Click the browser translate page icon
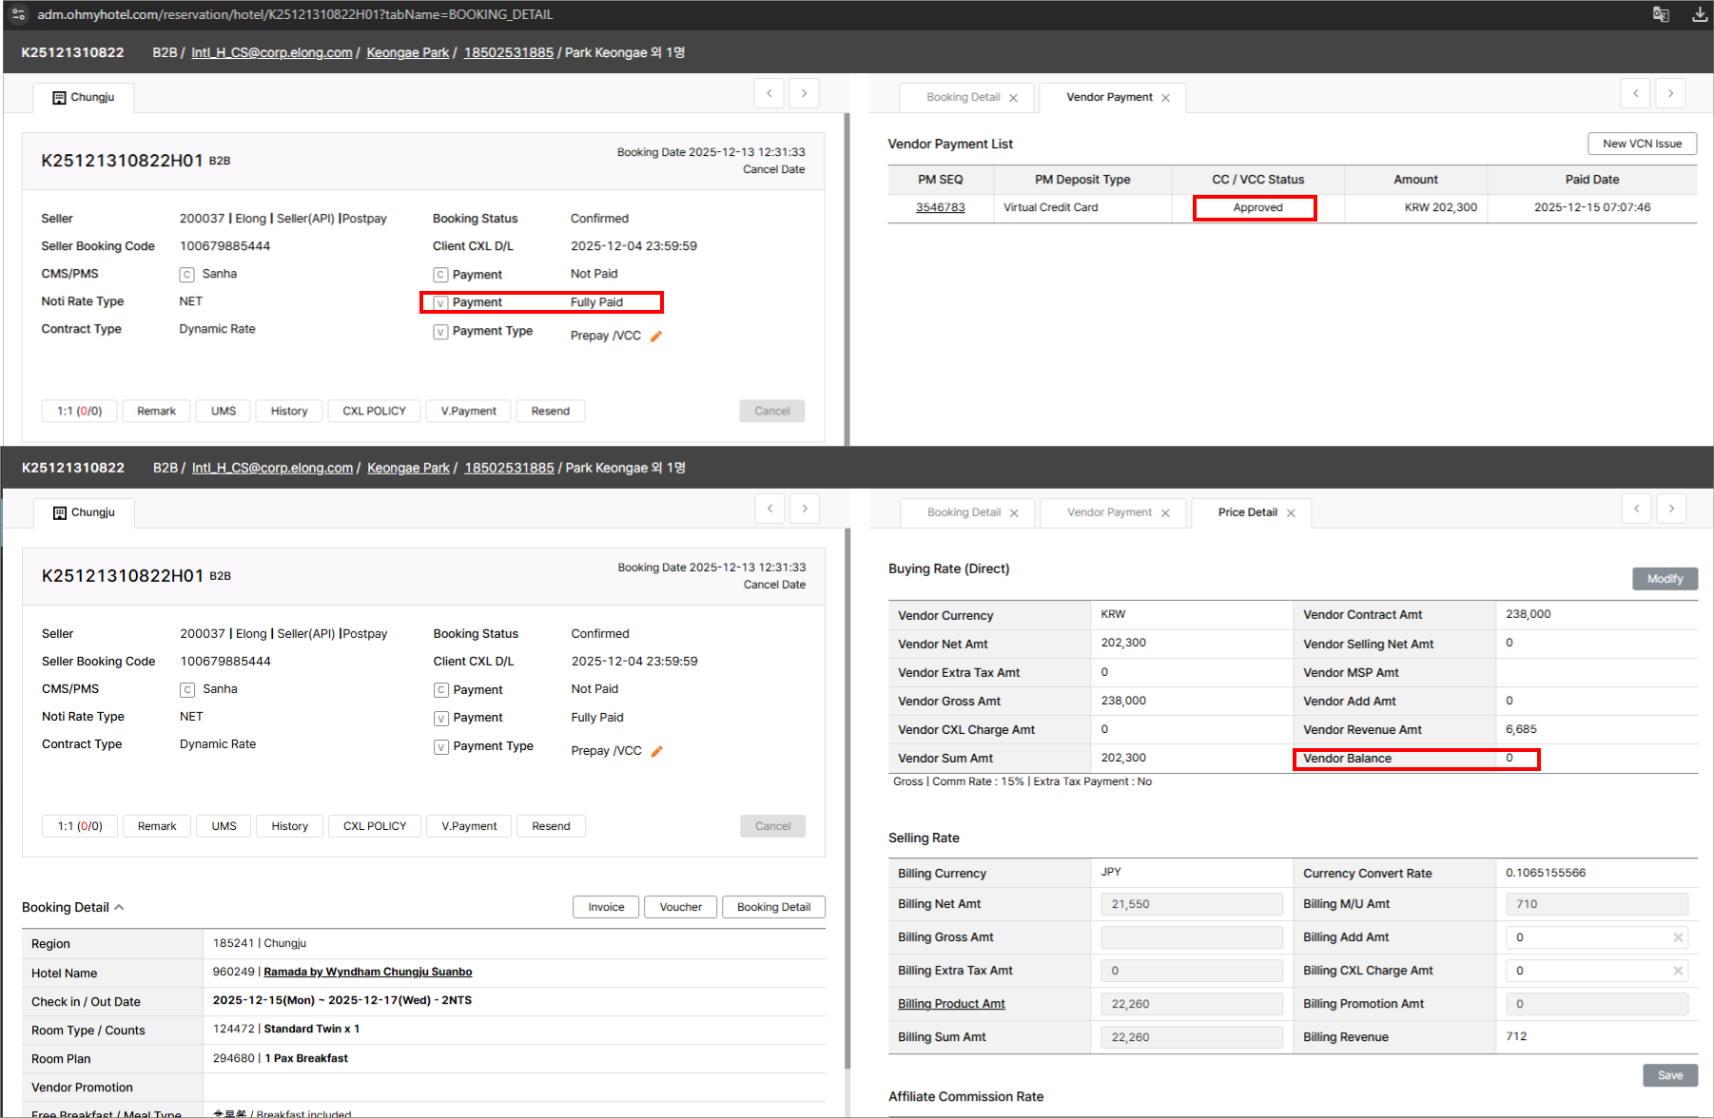The width and height of the screenshot is (1714, 1118). coord(1661,14)
